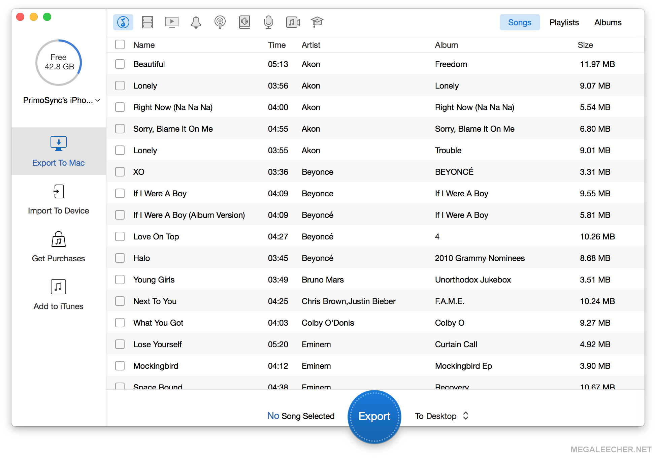Image resolution: width=656 pixels, height=458 pixels.
Task: Click the 'Trouble' album cell
Action: click(448, 150)
